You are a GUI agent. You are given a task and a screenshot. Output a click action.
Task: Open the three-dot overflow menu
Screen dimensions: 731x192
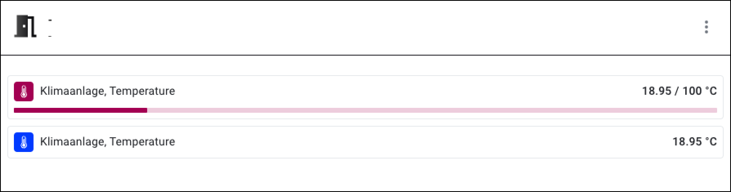706,27
